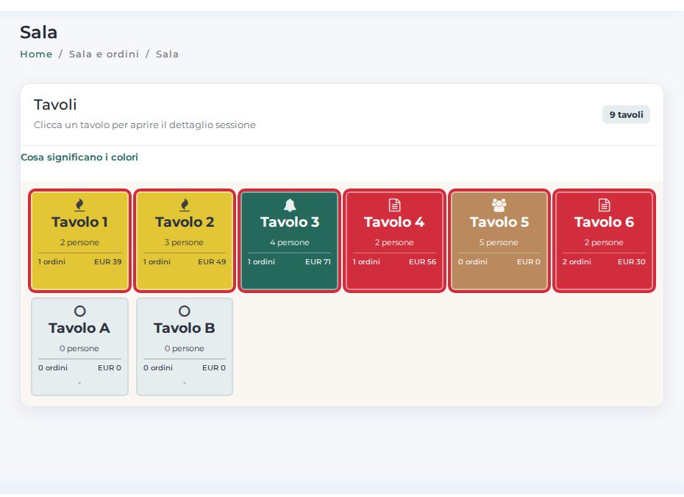Click '0 ordini' on Tavolo 5
684x497 pixels.
[x=472, y=261]
